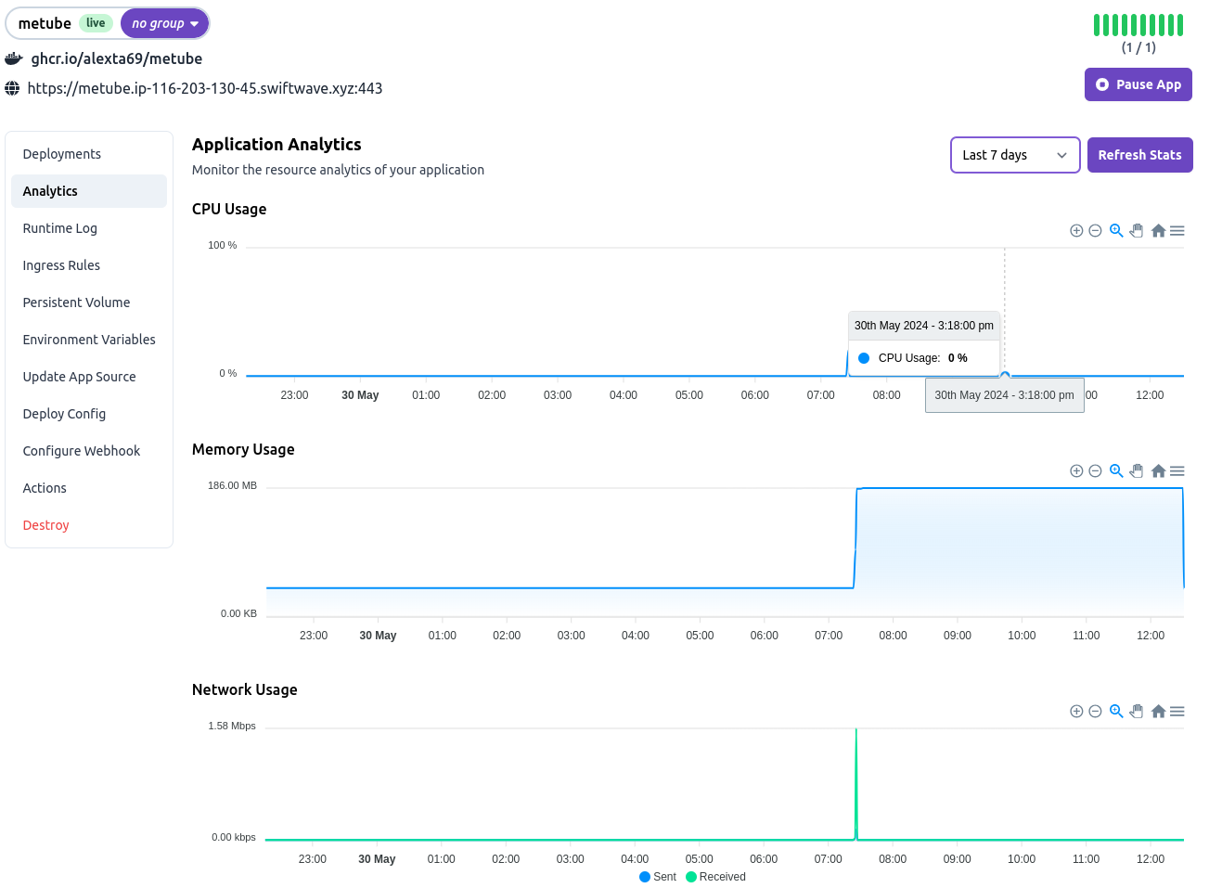Toggle the Received series in network legend
Image resolution: width=1222 pixels, height=888 pixels.
pos(715,877)
